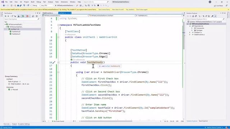Click the editor horizontal scrollbar

pyautogui.click(x=106, y=121)
